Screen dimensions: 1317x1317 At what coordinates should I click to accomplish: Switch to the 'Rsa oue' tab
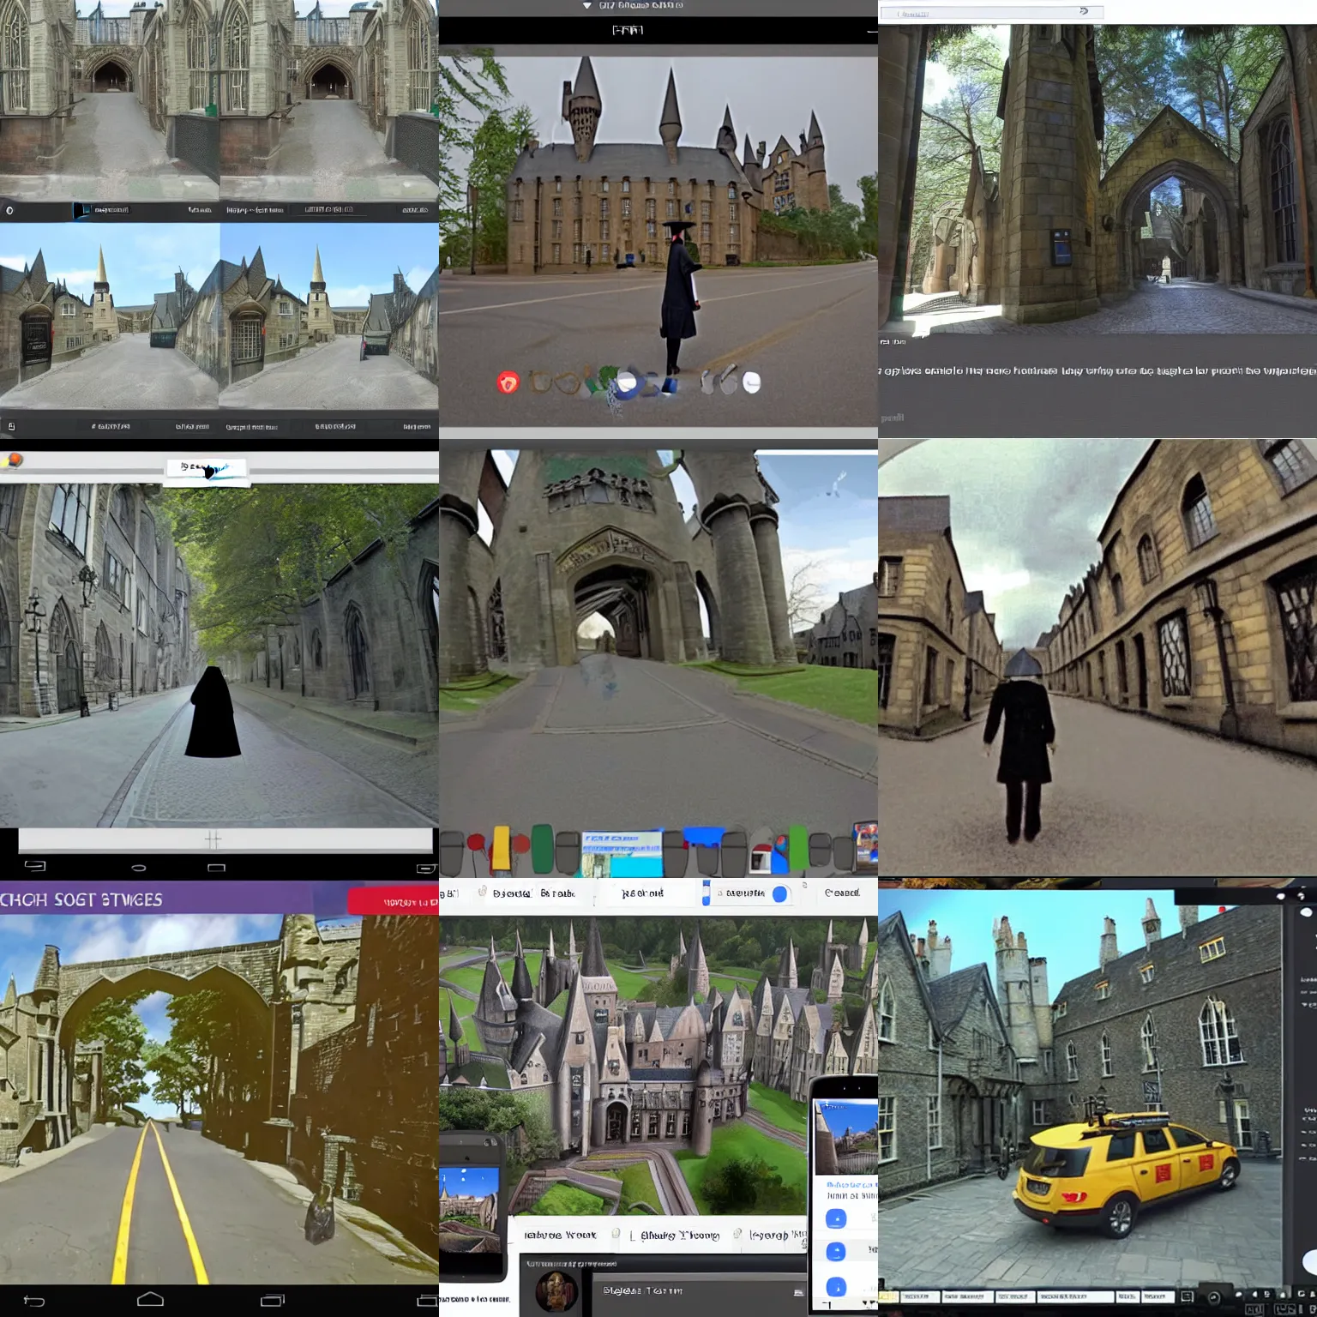click(643, 893)
